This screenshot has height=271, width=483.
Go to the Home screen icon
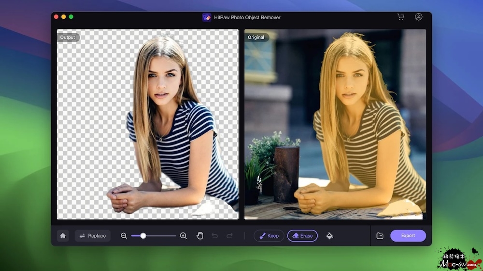[x=62, y=236]
